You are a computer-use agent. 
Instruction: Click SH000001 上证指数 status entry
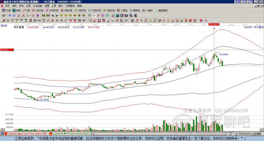249,134
